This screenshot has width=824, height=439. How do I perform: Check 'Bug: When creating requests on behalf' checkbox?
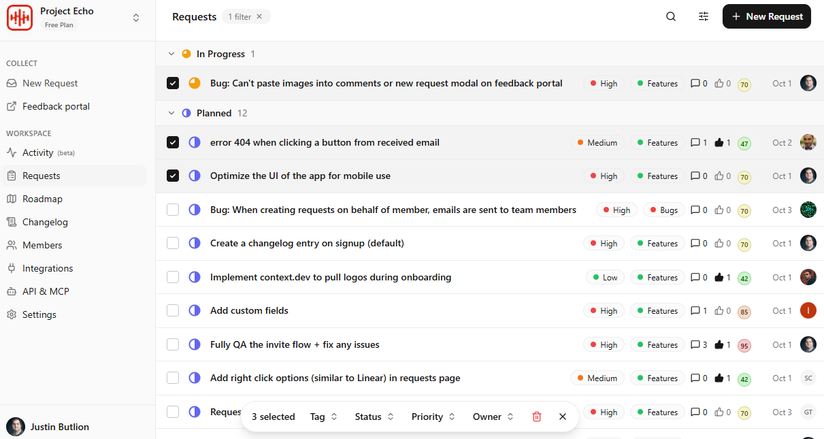coord(173,210)
